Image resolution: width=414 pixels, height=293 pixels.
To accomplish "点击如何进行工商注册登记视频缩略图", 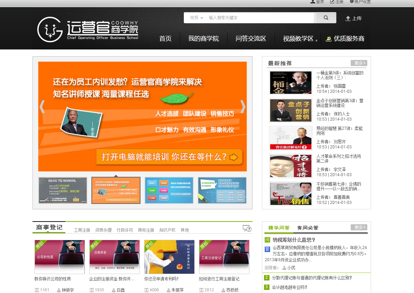I will point(224,257).
